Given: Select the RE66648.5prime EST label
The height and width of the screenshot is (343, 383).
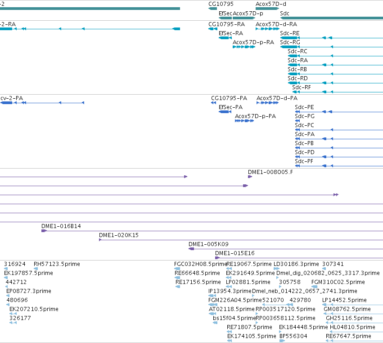Looking at the screenshot, I should (197, 273).
